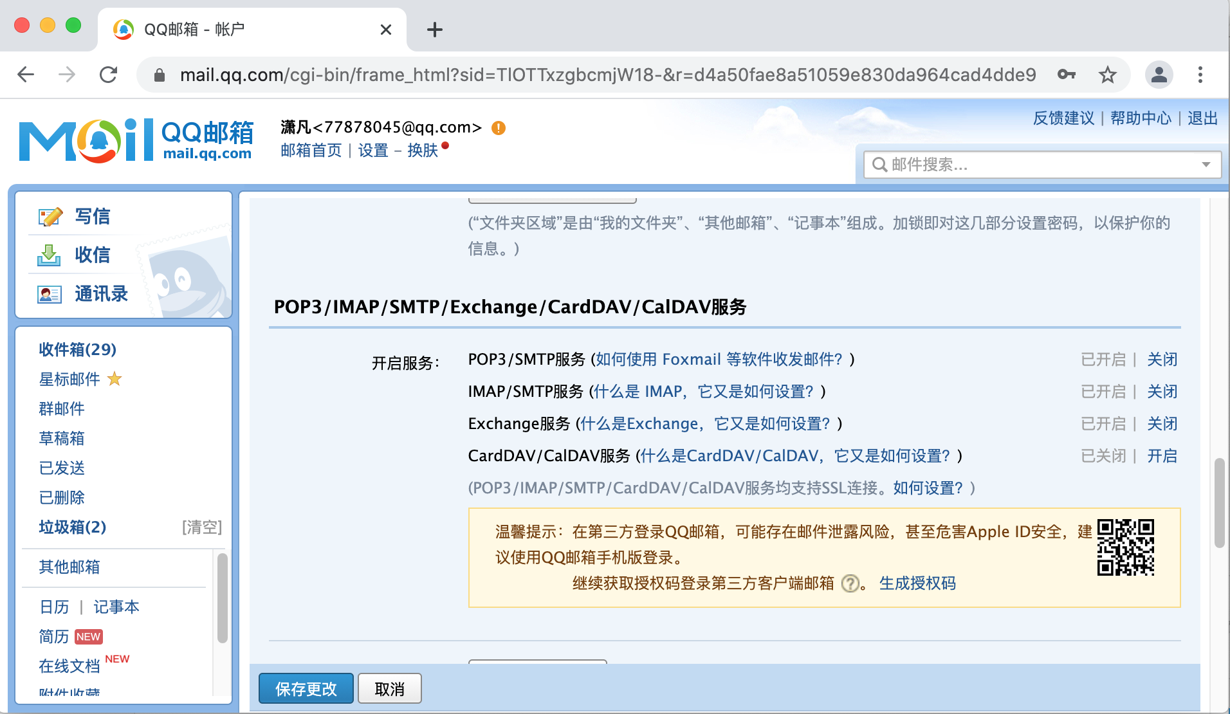Click the compose 写信 pencil icon
This screenshot has width=1230, height=714.
pyautogui.click(x=50, y=217)
